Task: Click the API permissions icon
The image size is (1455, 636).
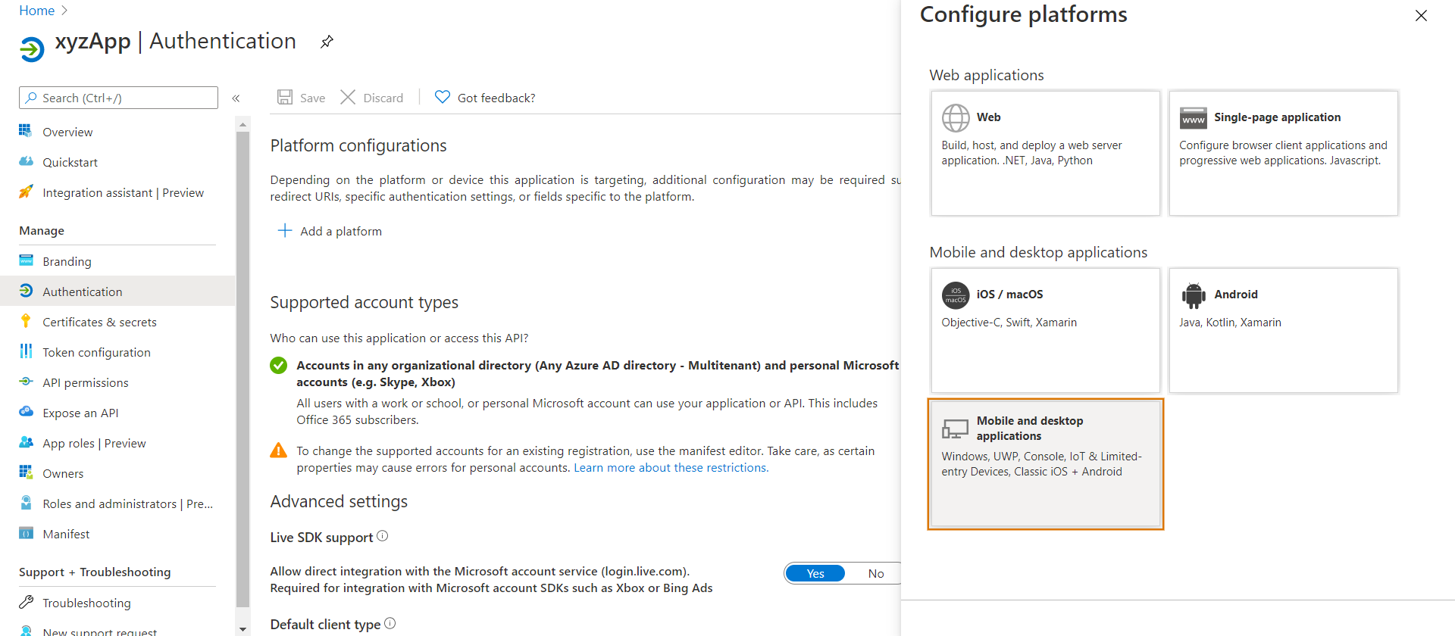Action: (x=26, y=382)
